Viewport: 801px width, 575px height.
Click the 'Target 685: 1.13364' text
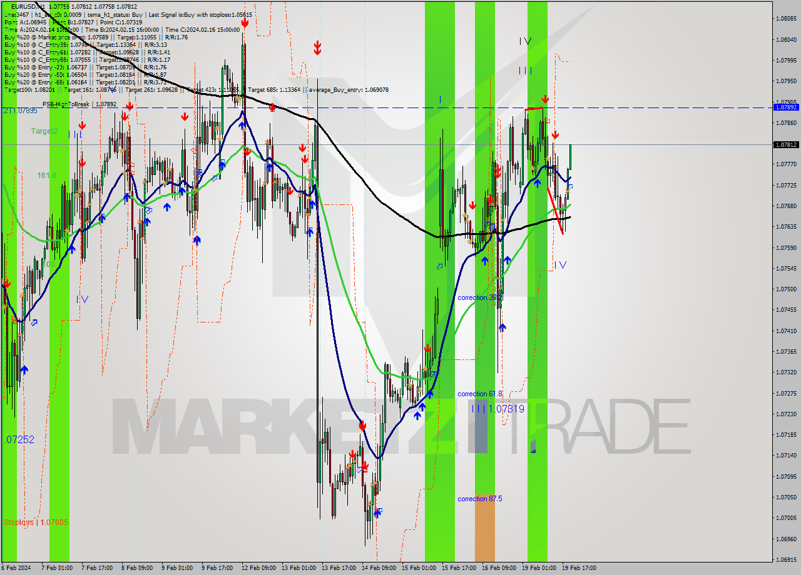point(273,89)
